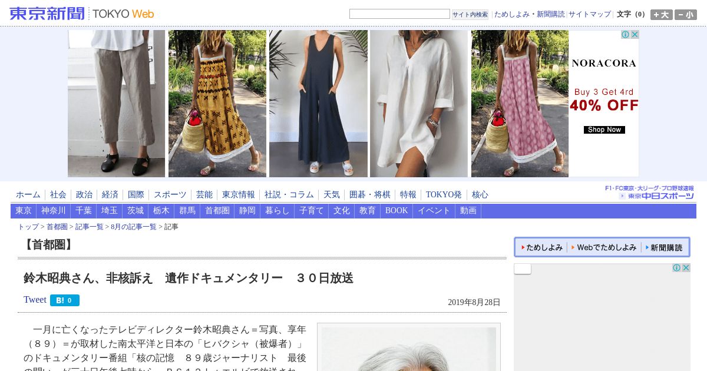Click the 東京新聞 TOKYO Web logo
The height and width of the screenshot is (371, 707).
pyautogui.click(x=82, y=14)
